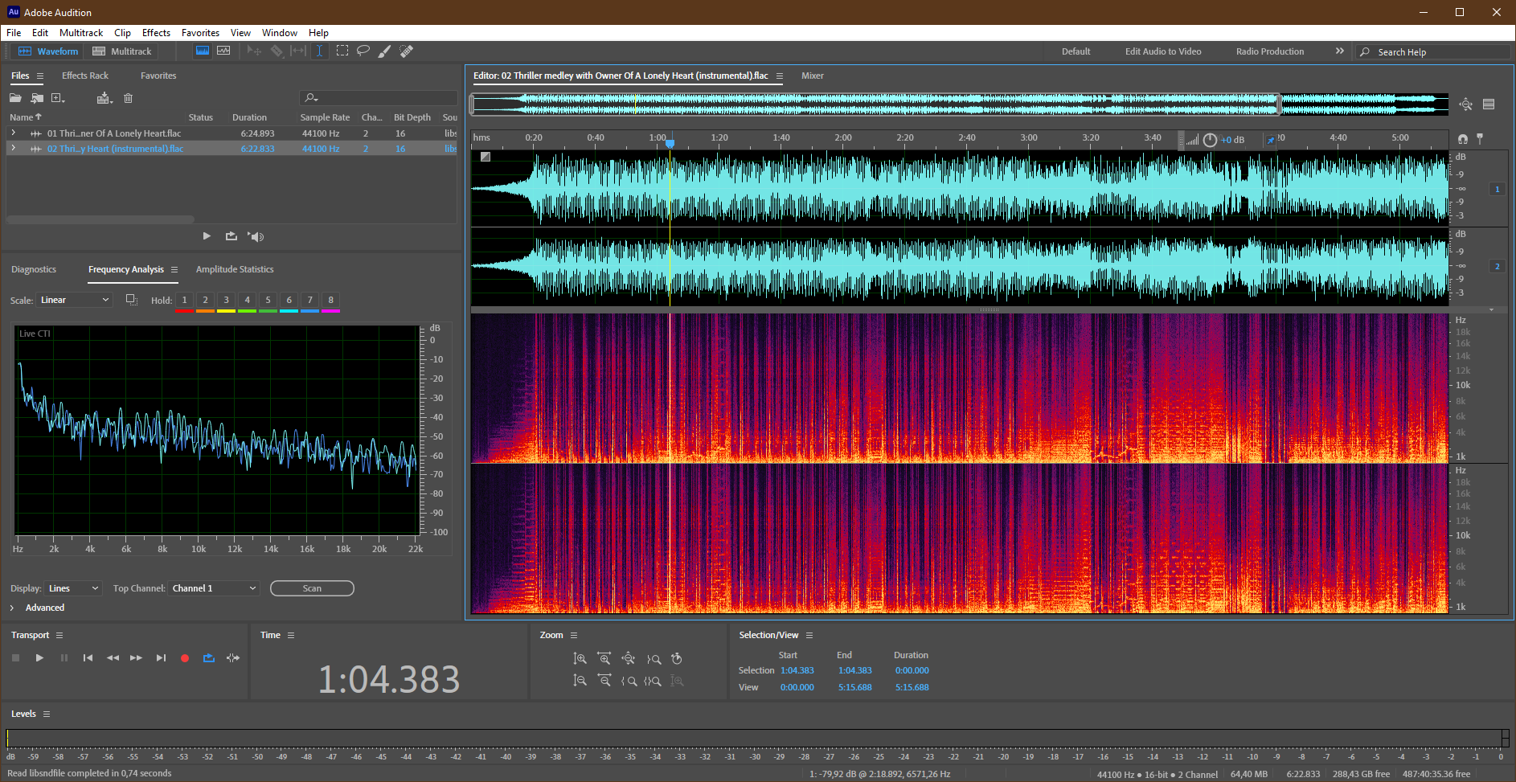Click the Record button in Transport
Viewport: 1516px width, 782px height.
[185, 658]
